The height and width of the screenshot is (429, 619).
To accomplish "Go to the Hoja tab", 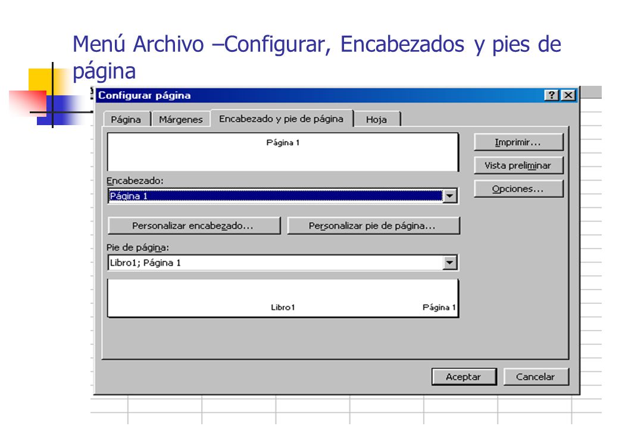I will pyautogui.click(x=377, y=119).
